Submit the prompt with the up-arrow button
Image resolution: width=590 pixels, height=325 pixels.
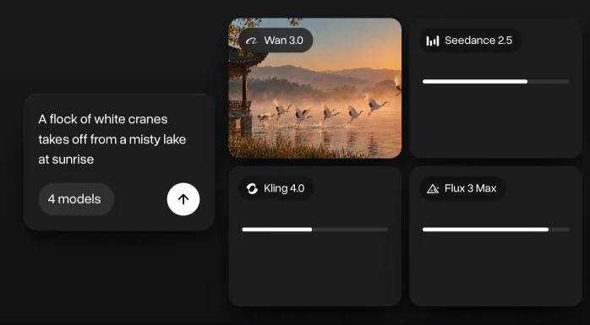coord(183,199)
